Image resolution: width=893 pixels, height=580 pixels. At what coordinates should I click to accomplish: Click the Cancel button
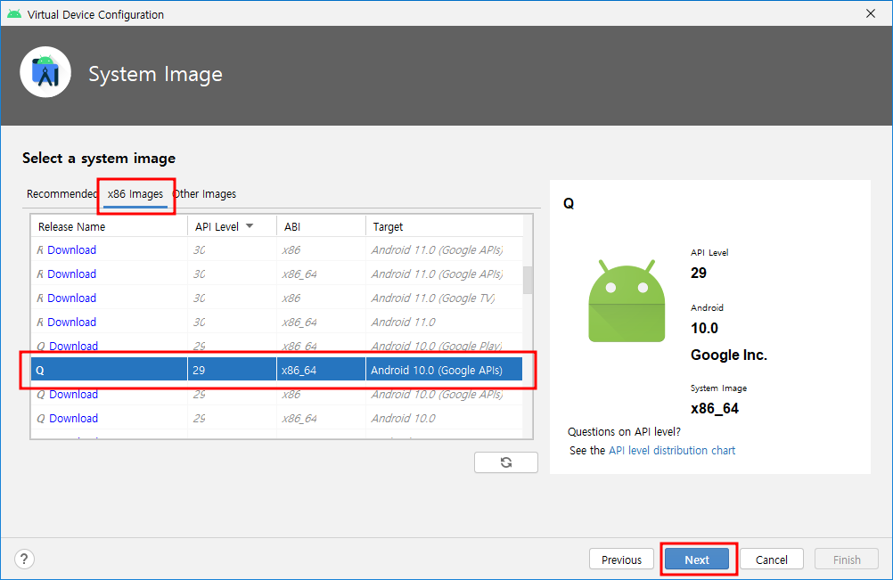coord(772,560)
